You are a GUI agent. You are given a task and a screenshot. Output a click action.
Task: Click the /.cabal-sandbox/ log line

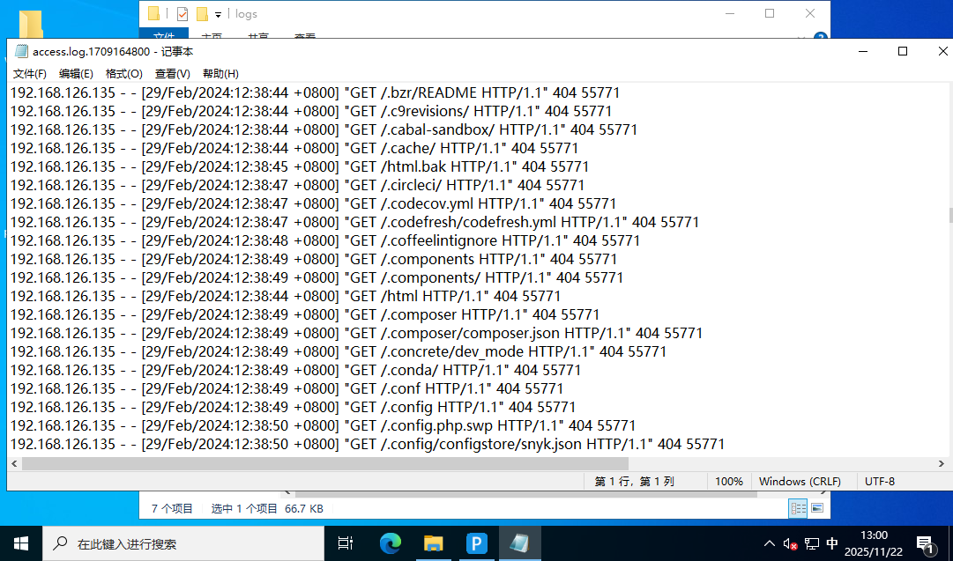pyautogui.click(x=324, y=129)
